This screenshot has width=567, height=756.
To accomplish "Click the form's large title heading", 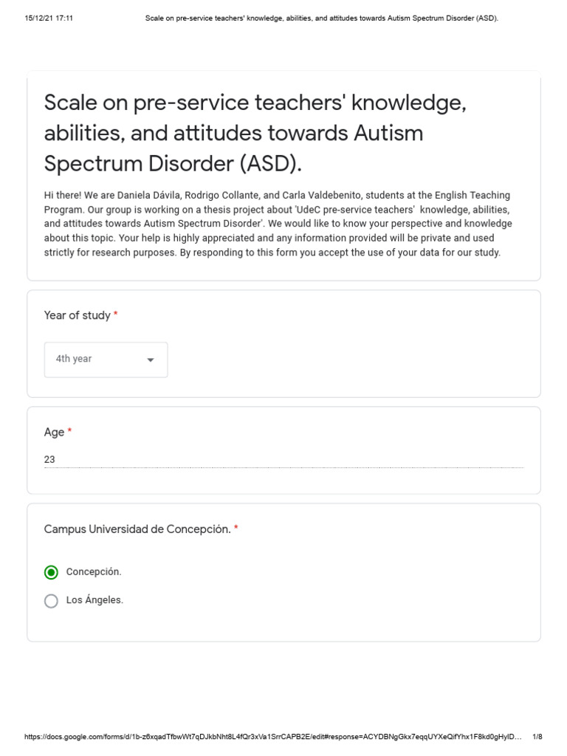I will pos(255,134).
